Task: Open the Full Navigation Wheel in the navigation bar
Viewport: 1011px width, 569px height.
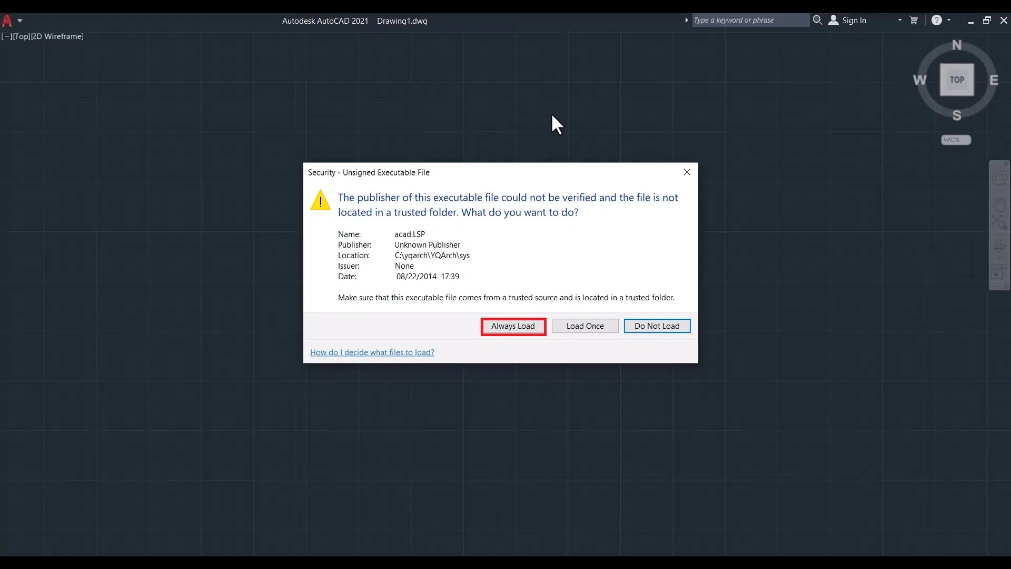Action: click(999, 178)
